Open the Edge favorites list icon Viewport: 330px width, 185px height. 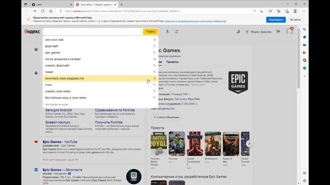pos(270,11)
